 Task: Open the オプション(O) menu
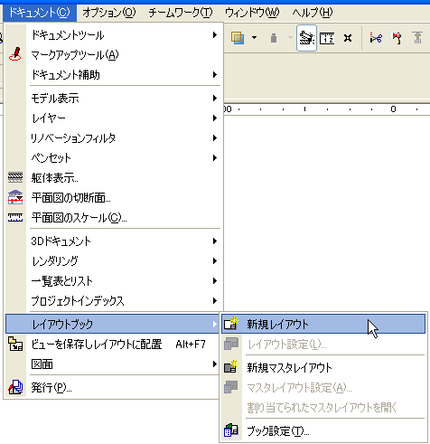coord(109,13)
